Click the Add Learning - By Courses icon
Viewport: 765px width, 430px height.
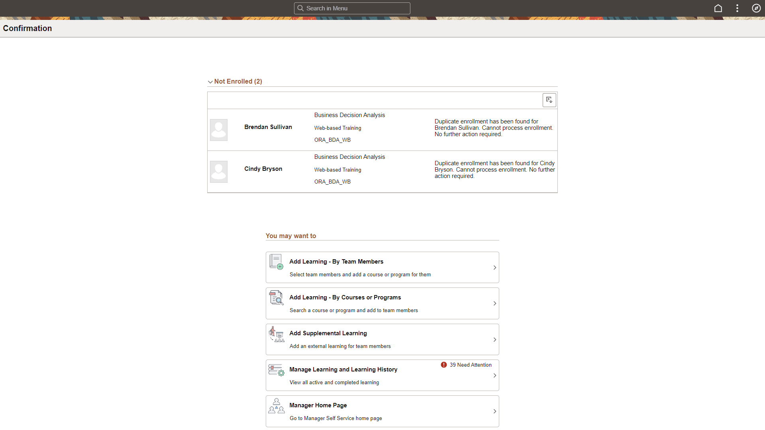(x=276, y=298)
